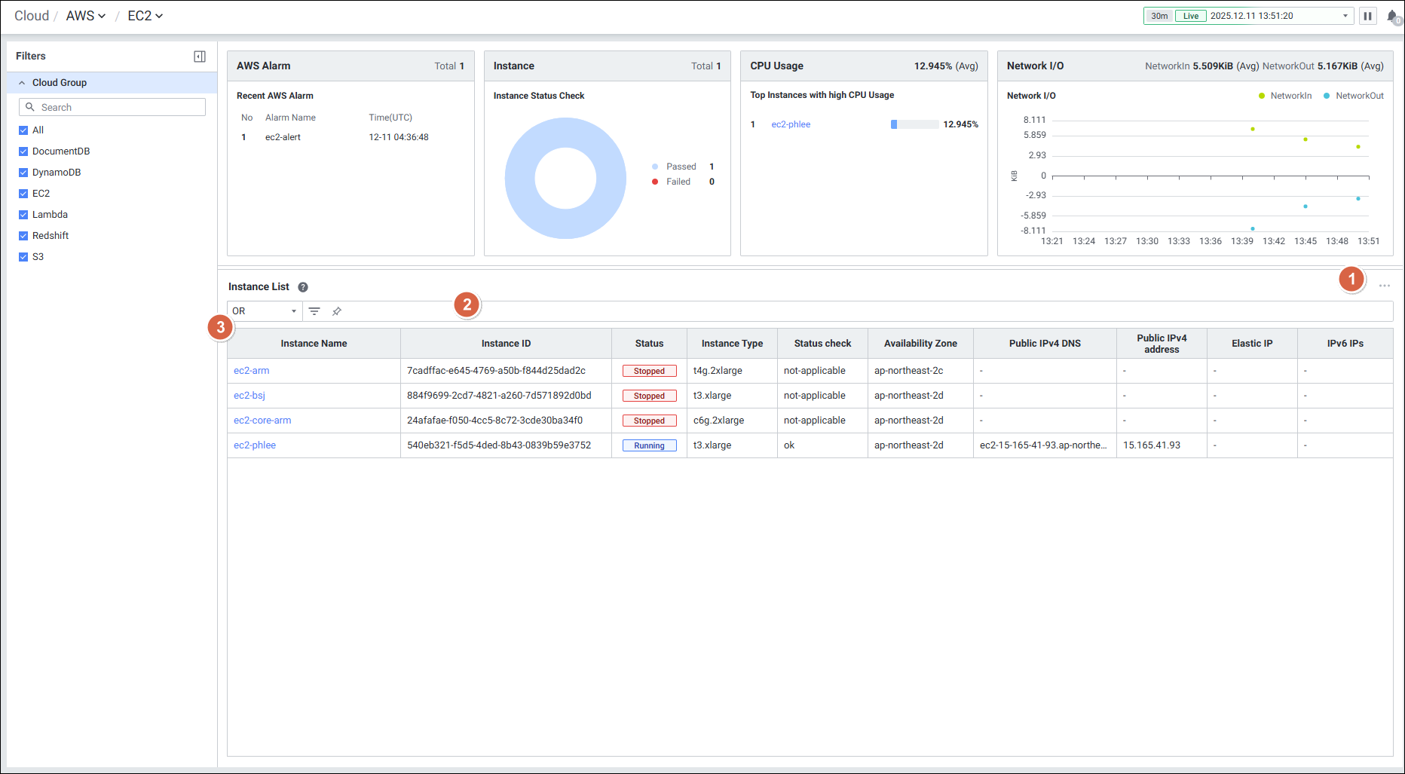This screenshot has height=774, width=1405.
Task: Uncheck the All checkbox
Action: coord(23,130)
